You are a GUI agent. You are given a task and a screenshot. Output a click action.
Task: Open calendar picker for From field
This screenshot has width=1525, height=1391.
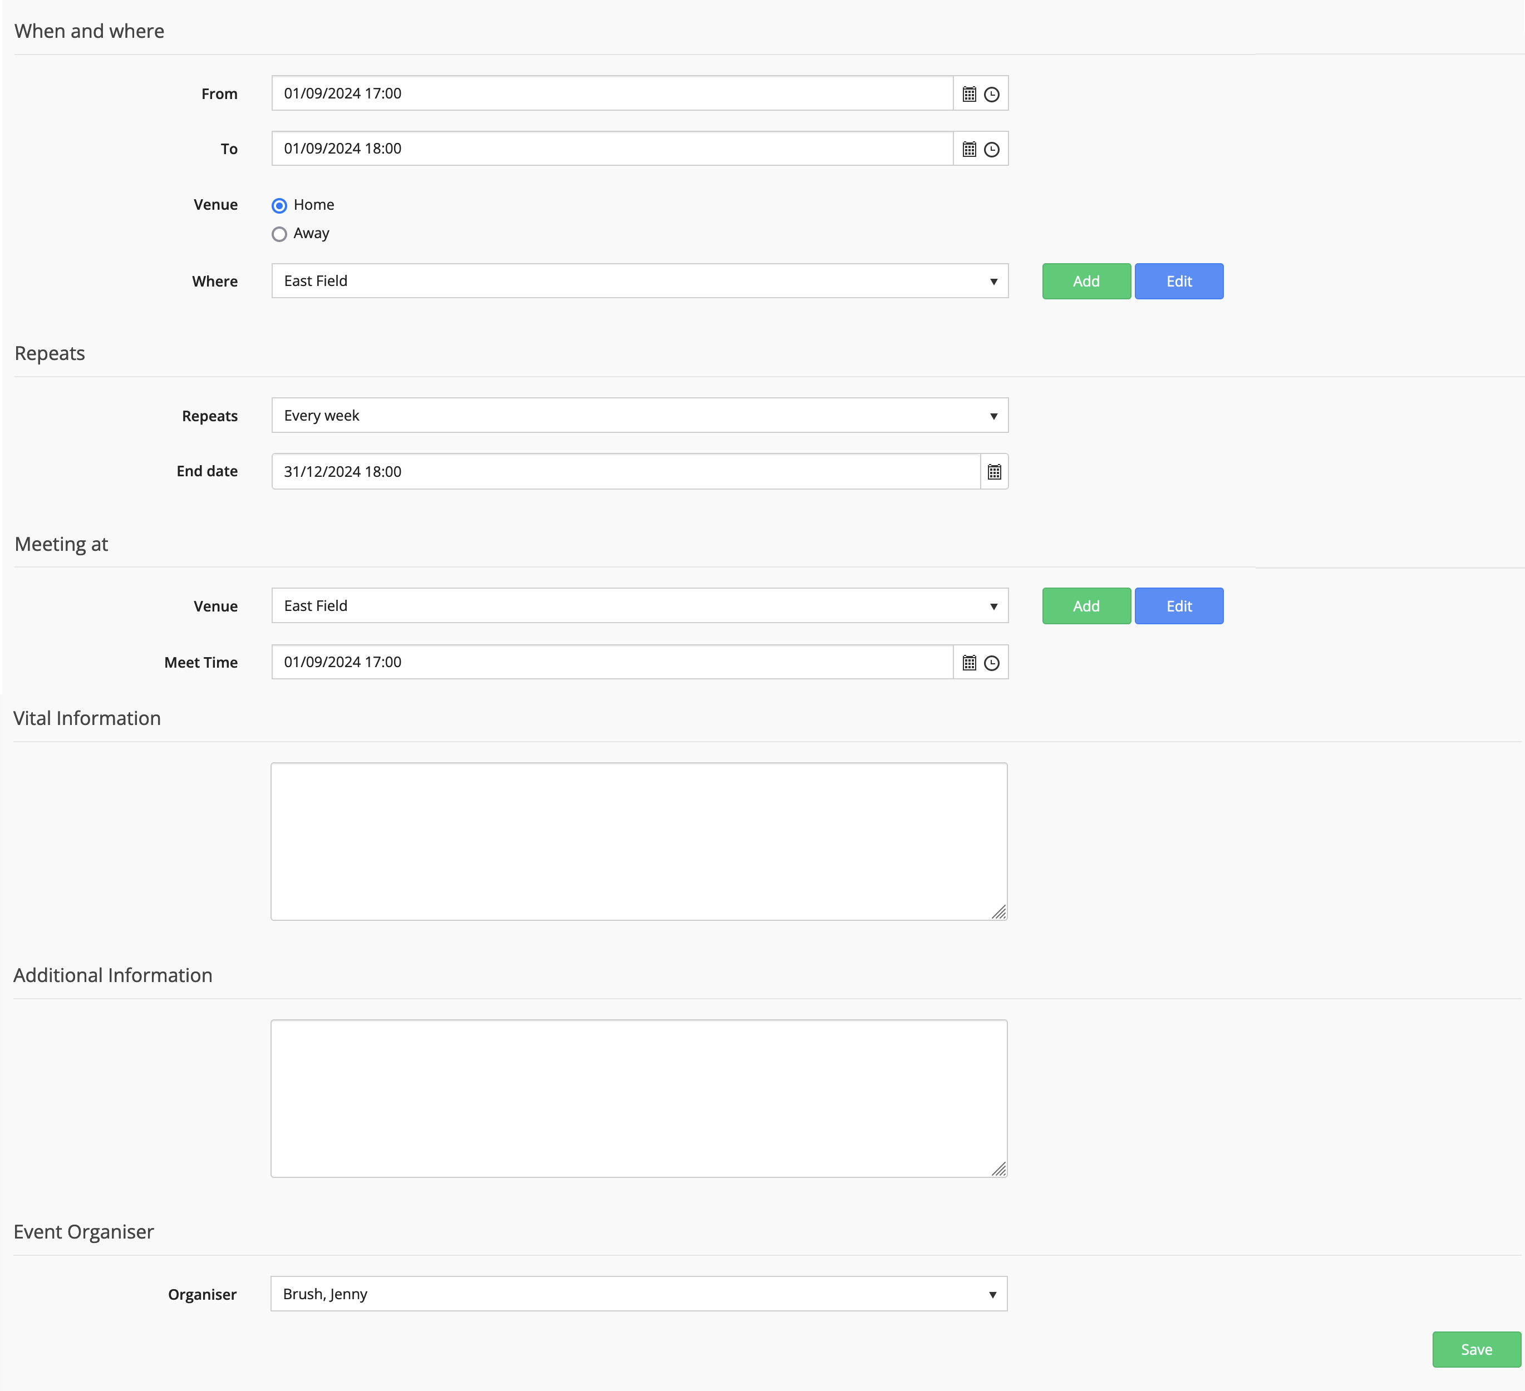point(969,94)
